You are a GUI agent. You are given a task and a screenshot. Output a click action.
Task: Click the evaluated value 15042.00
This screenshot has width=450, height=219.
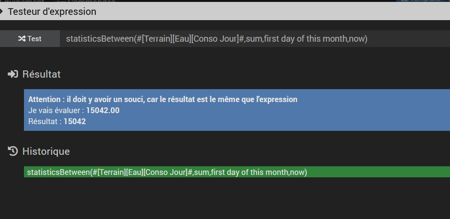tap(103, 111)
